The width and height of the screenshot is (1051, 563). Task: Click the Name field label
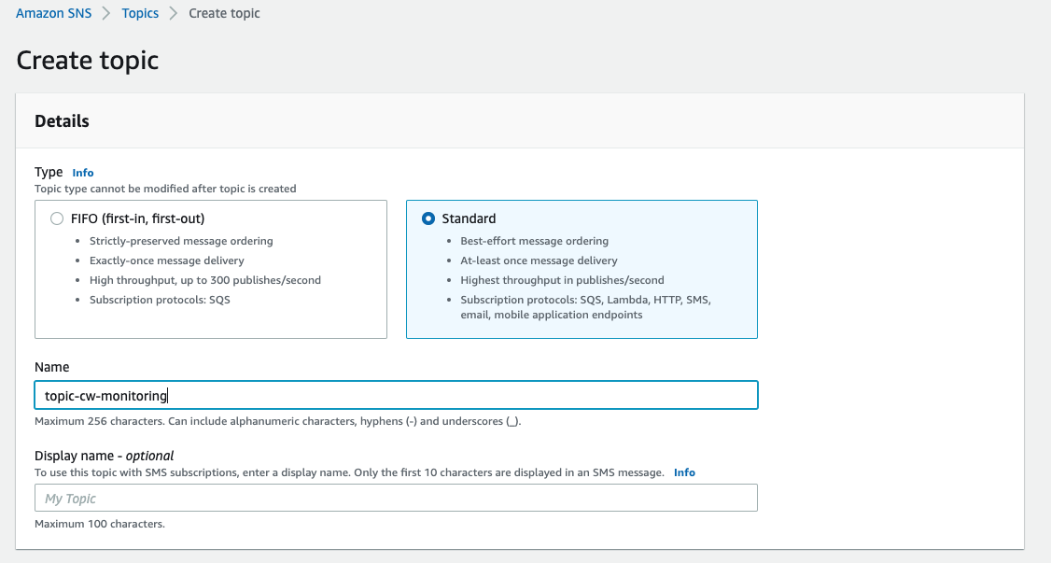pos(51,367)
